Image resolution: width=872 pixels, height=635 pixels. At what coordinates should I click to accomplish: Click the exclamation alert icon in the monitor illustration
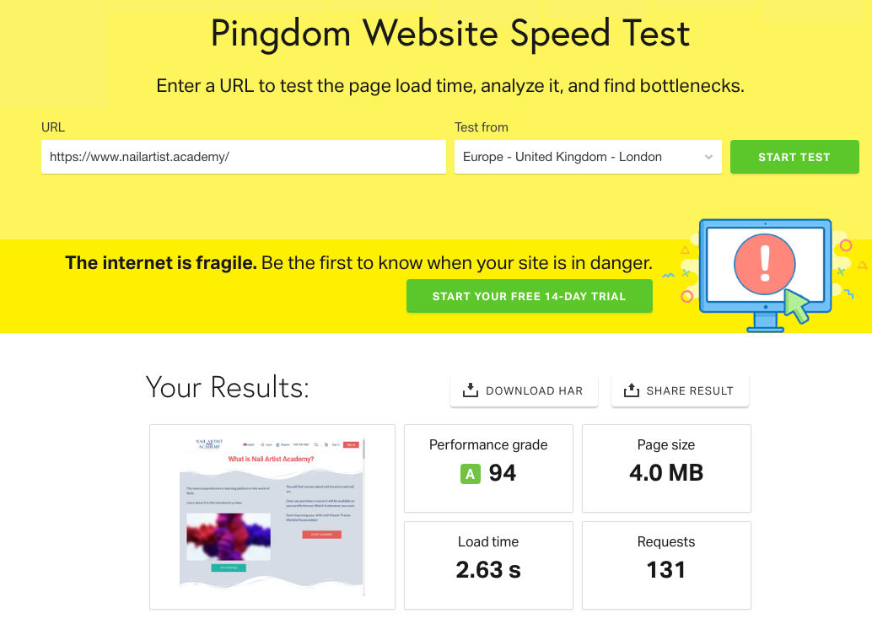pyautogui.click(x=765, y=264)
